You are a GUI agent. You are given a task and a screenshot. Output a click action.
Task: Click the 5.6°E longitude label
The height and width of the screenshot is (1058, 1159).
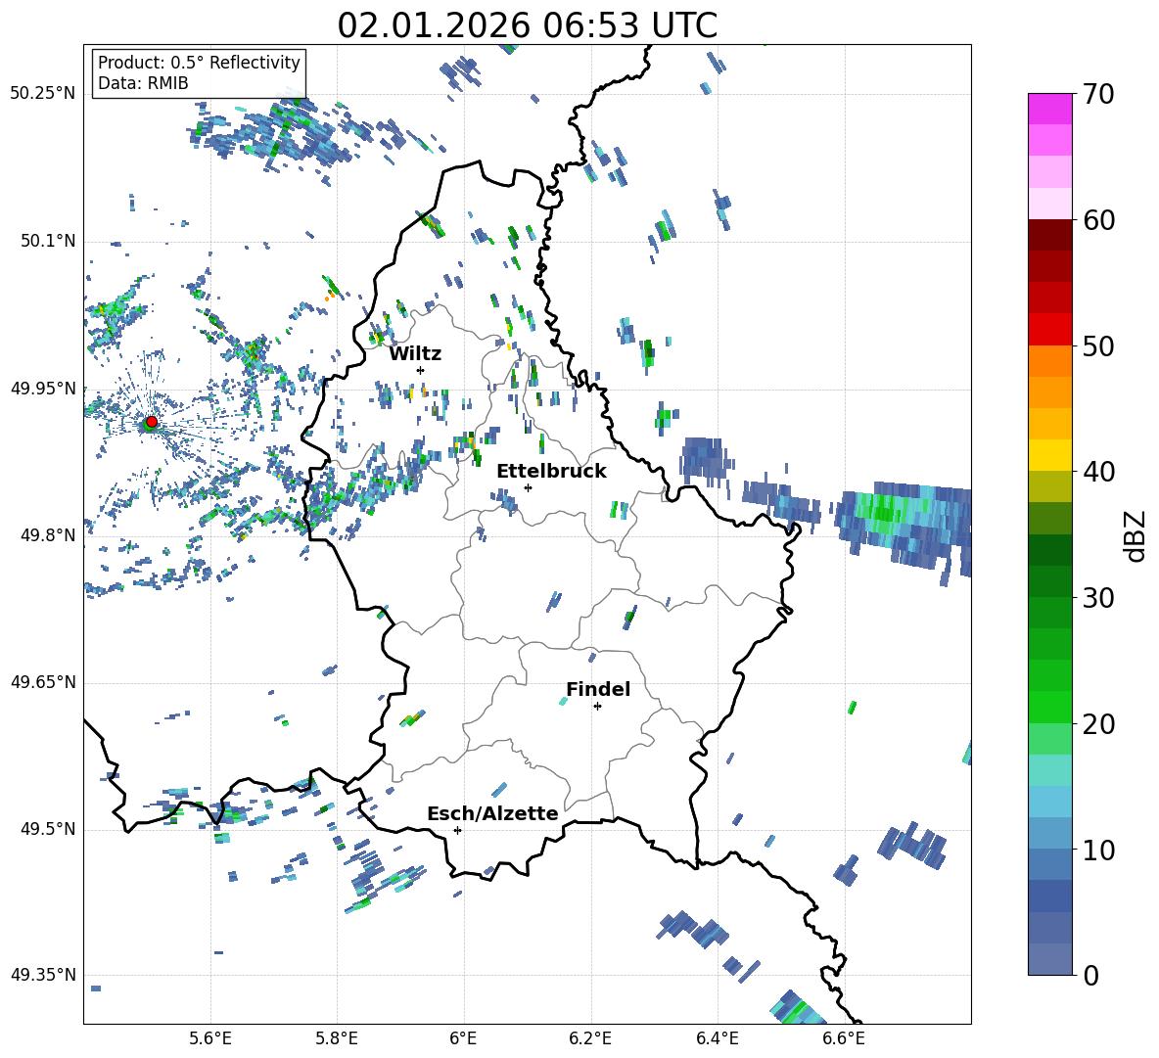[x=209, y=1038]
